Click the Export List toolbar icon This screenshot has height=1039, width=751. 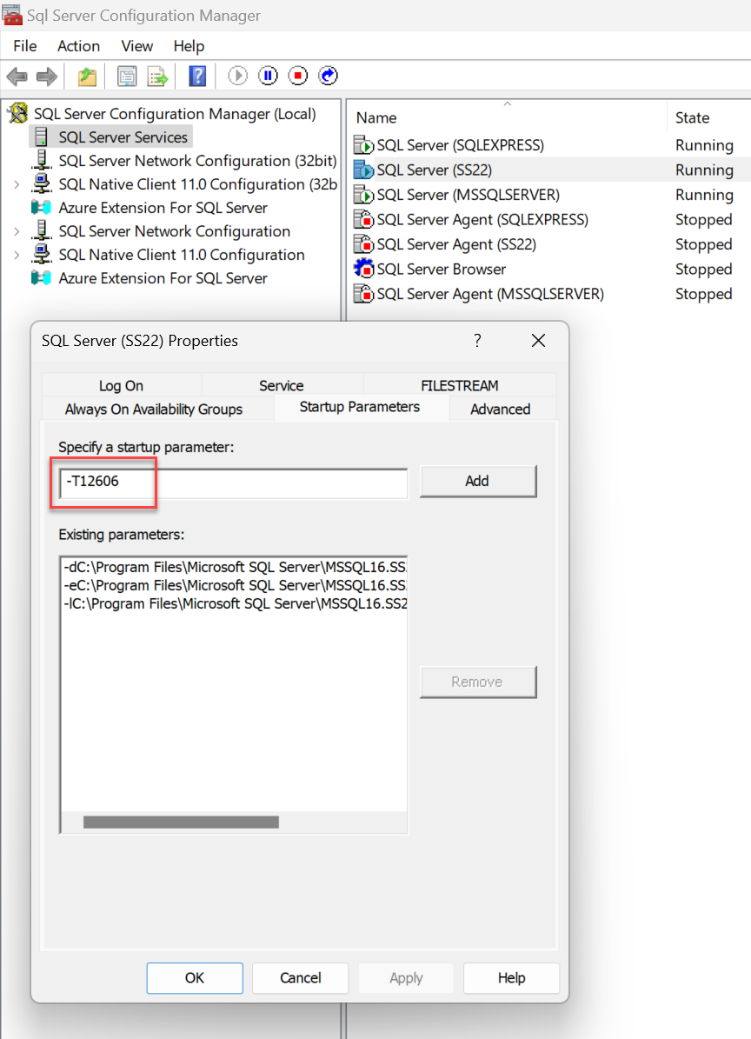click(x=157, y=77)
